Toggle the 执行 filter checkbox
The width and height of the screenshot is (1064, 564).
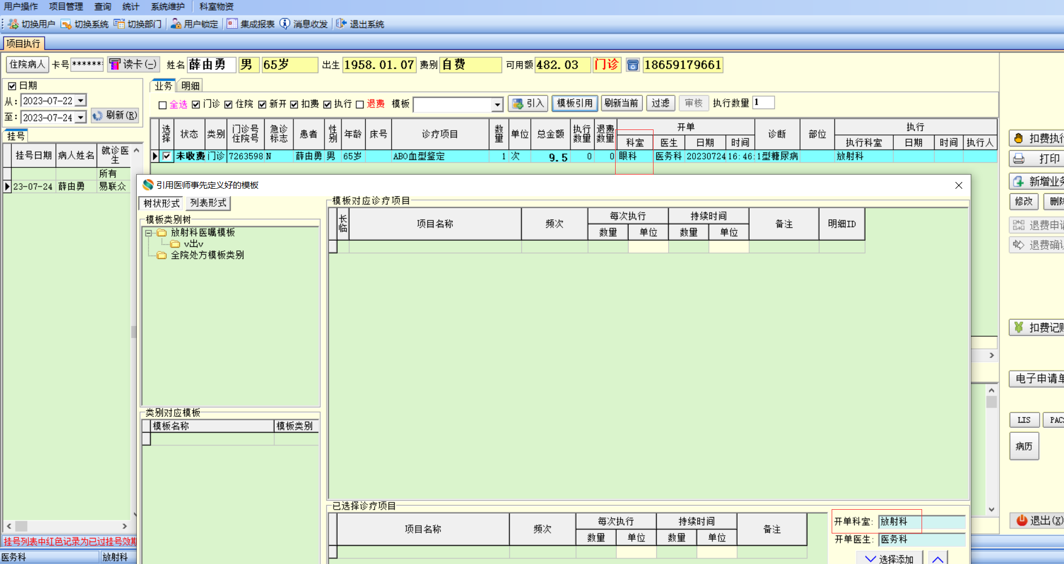tap(327, 104)
